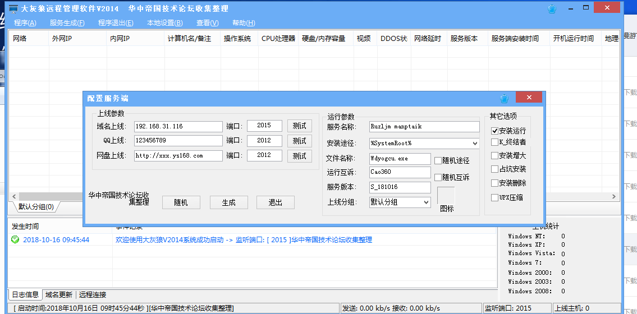The image size is (637, 314).
Task: Click the 网络延时 column header
Action: pyautogui.click(x=429, y=39)
